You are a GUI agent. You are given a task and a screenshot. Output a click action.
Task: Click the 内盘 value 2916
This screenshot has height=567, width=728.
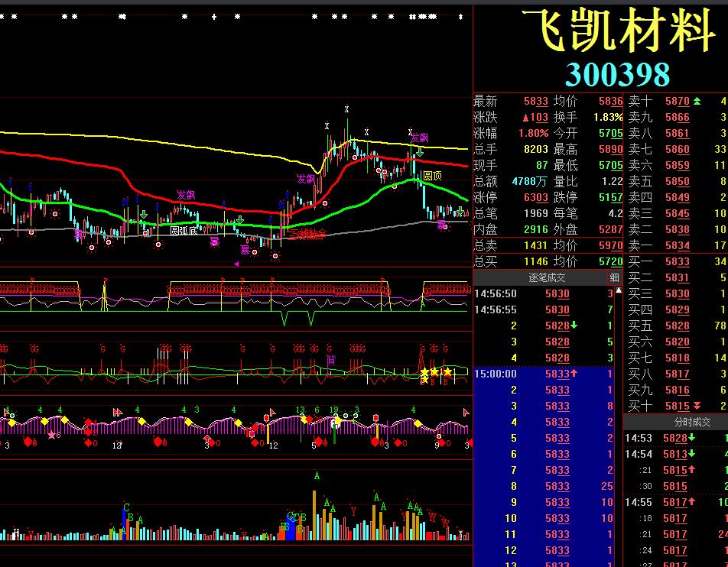pos(536,230)
